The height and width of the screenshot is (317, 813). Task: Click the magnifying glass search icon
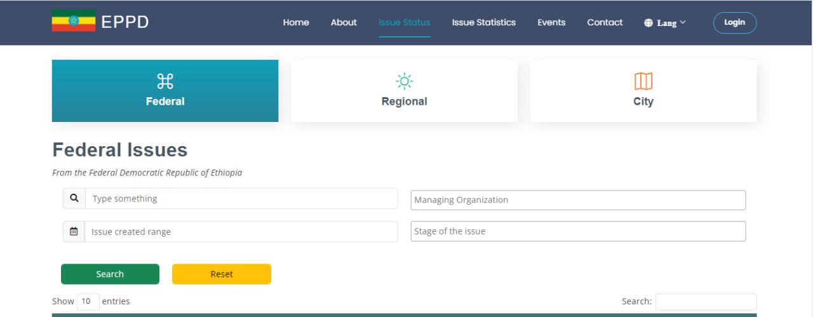click(74, 198)
